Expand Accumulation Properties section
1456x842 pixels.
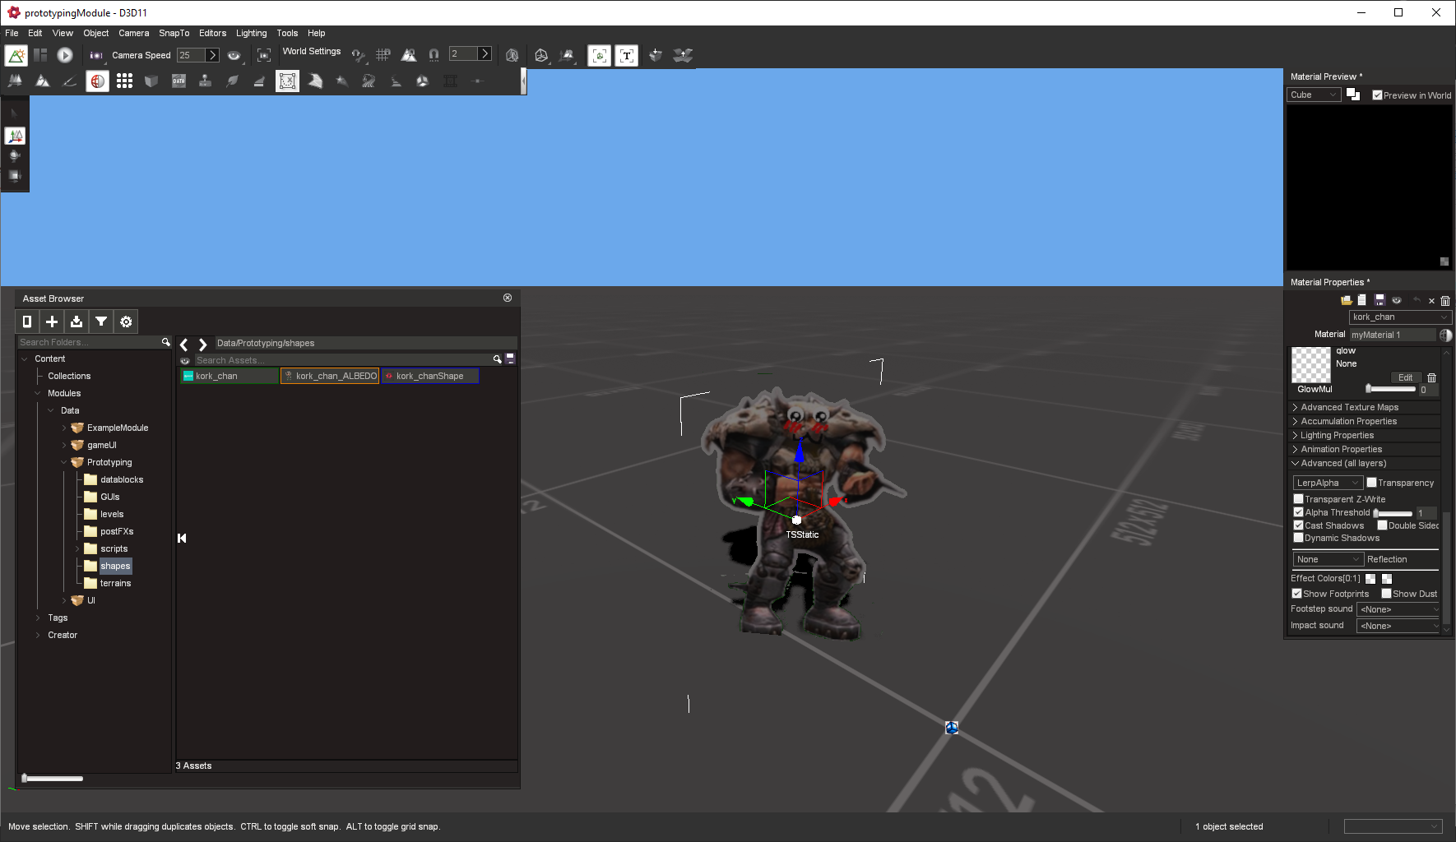(x=1364, y=421)
